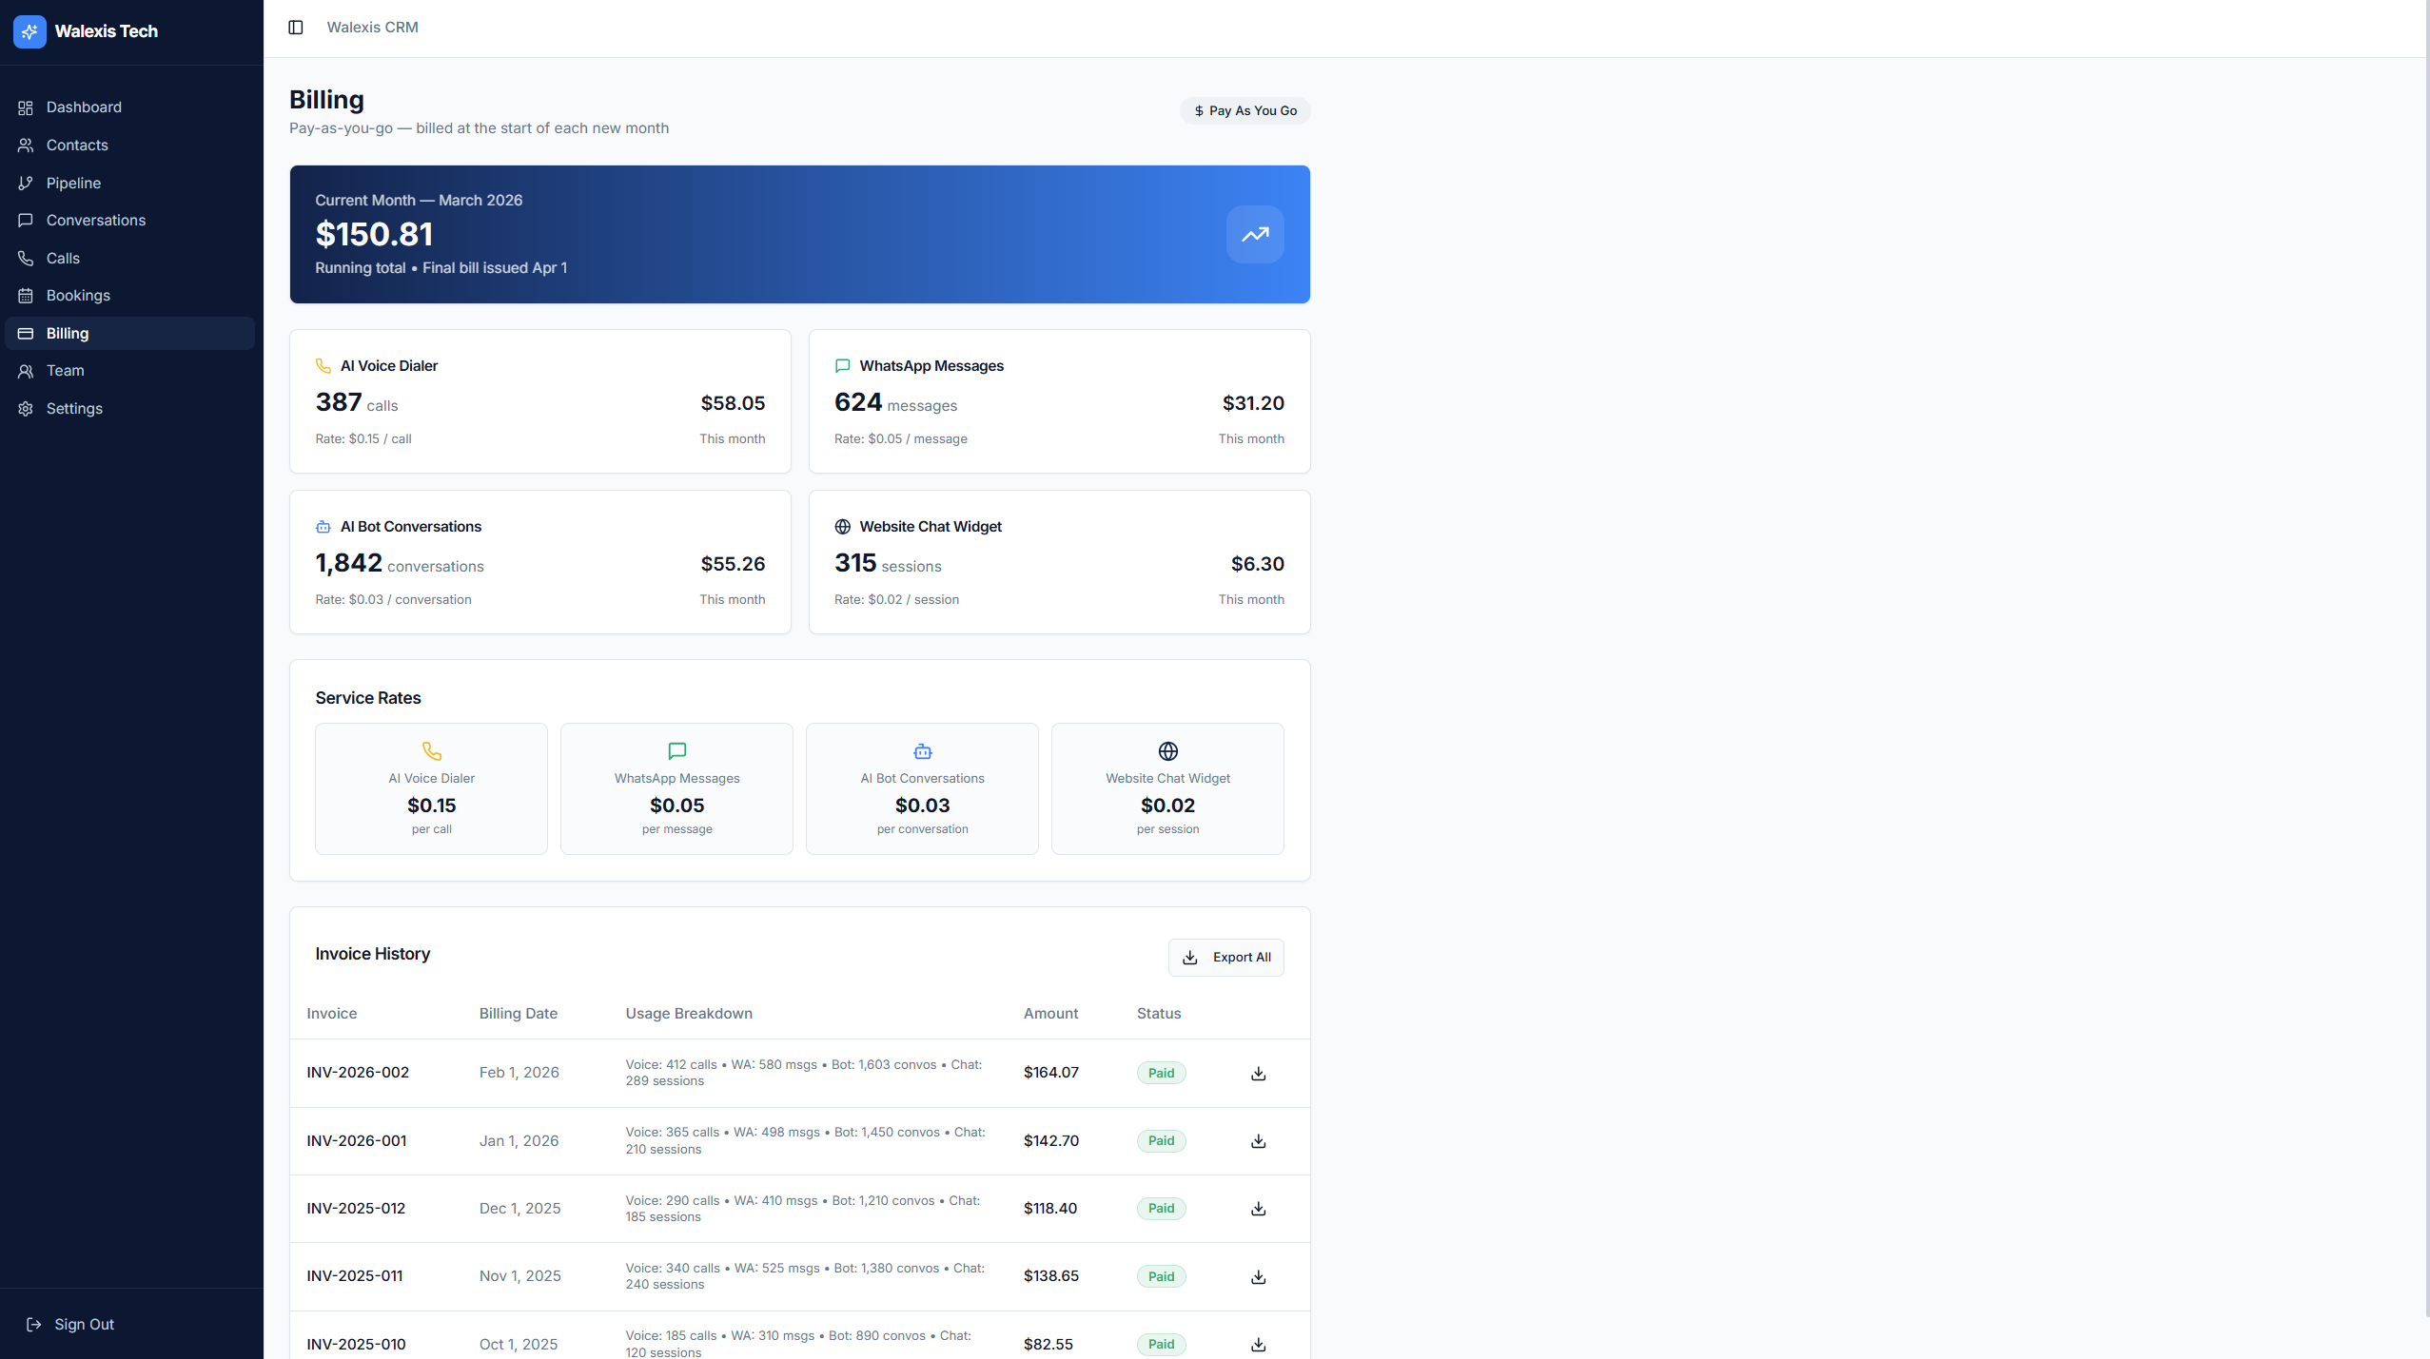Click the Website Chat Widget globe icon
Viewport: 2430px width, 1359px height.
click(x=1167, y=750)
